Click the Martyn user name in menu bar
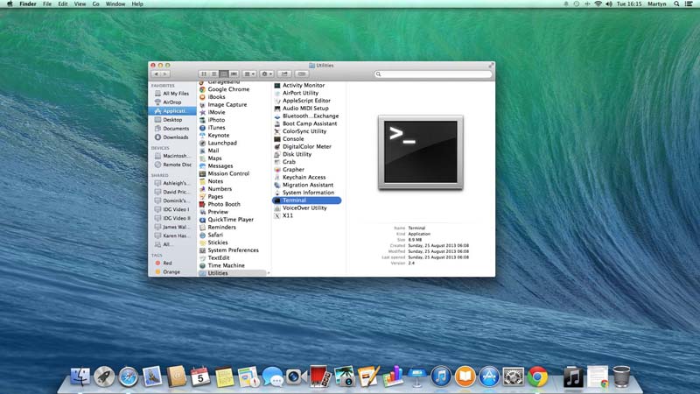This screenshot has height=394, width=700. (657, 4)
